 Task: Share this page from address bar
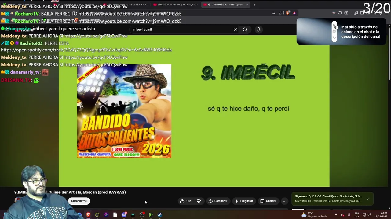[280, 13]
